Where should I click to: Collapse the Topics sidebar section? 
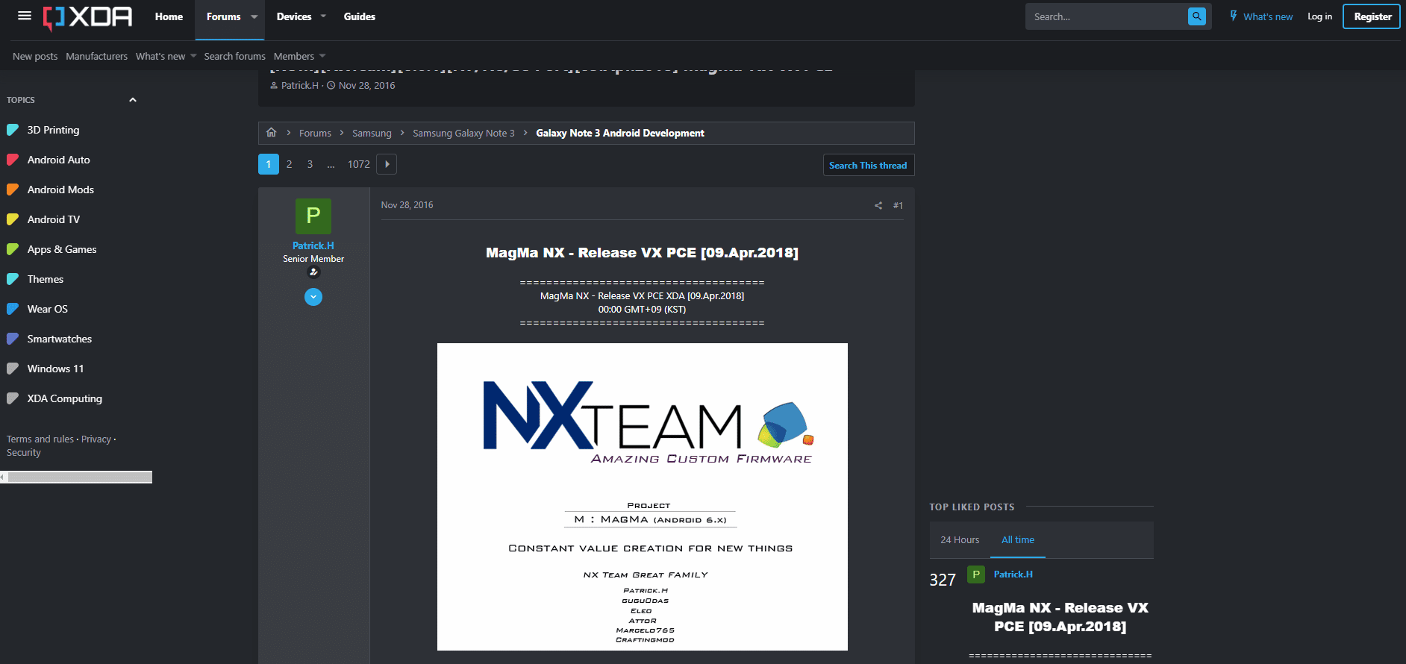point(133,100)
